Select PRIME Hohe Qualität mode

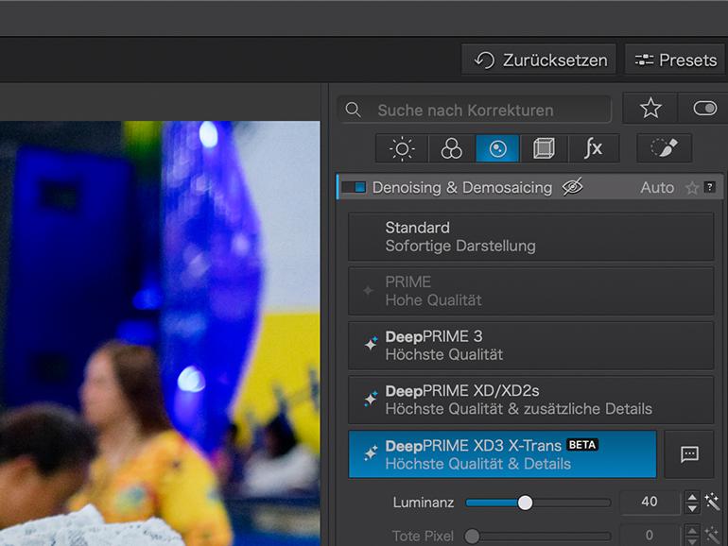530,291
